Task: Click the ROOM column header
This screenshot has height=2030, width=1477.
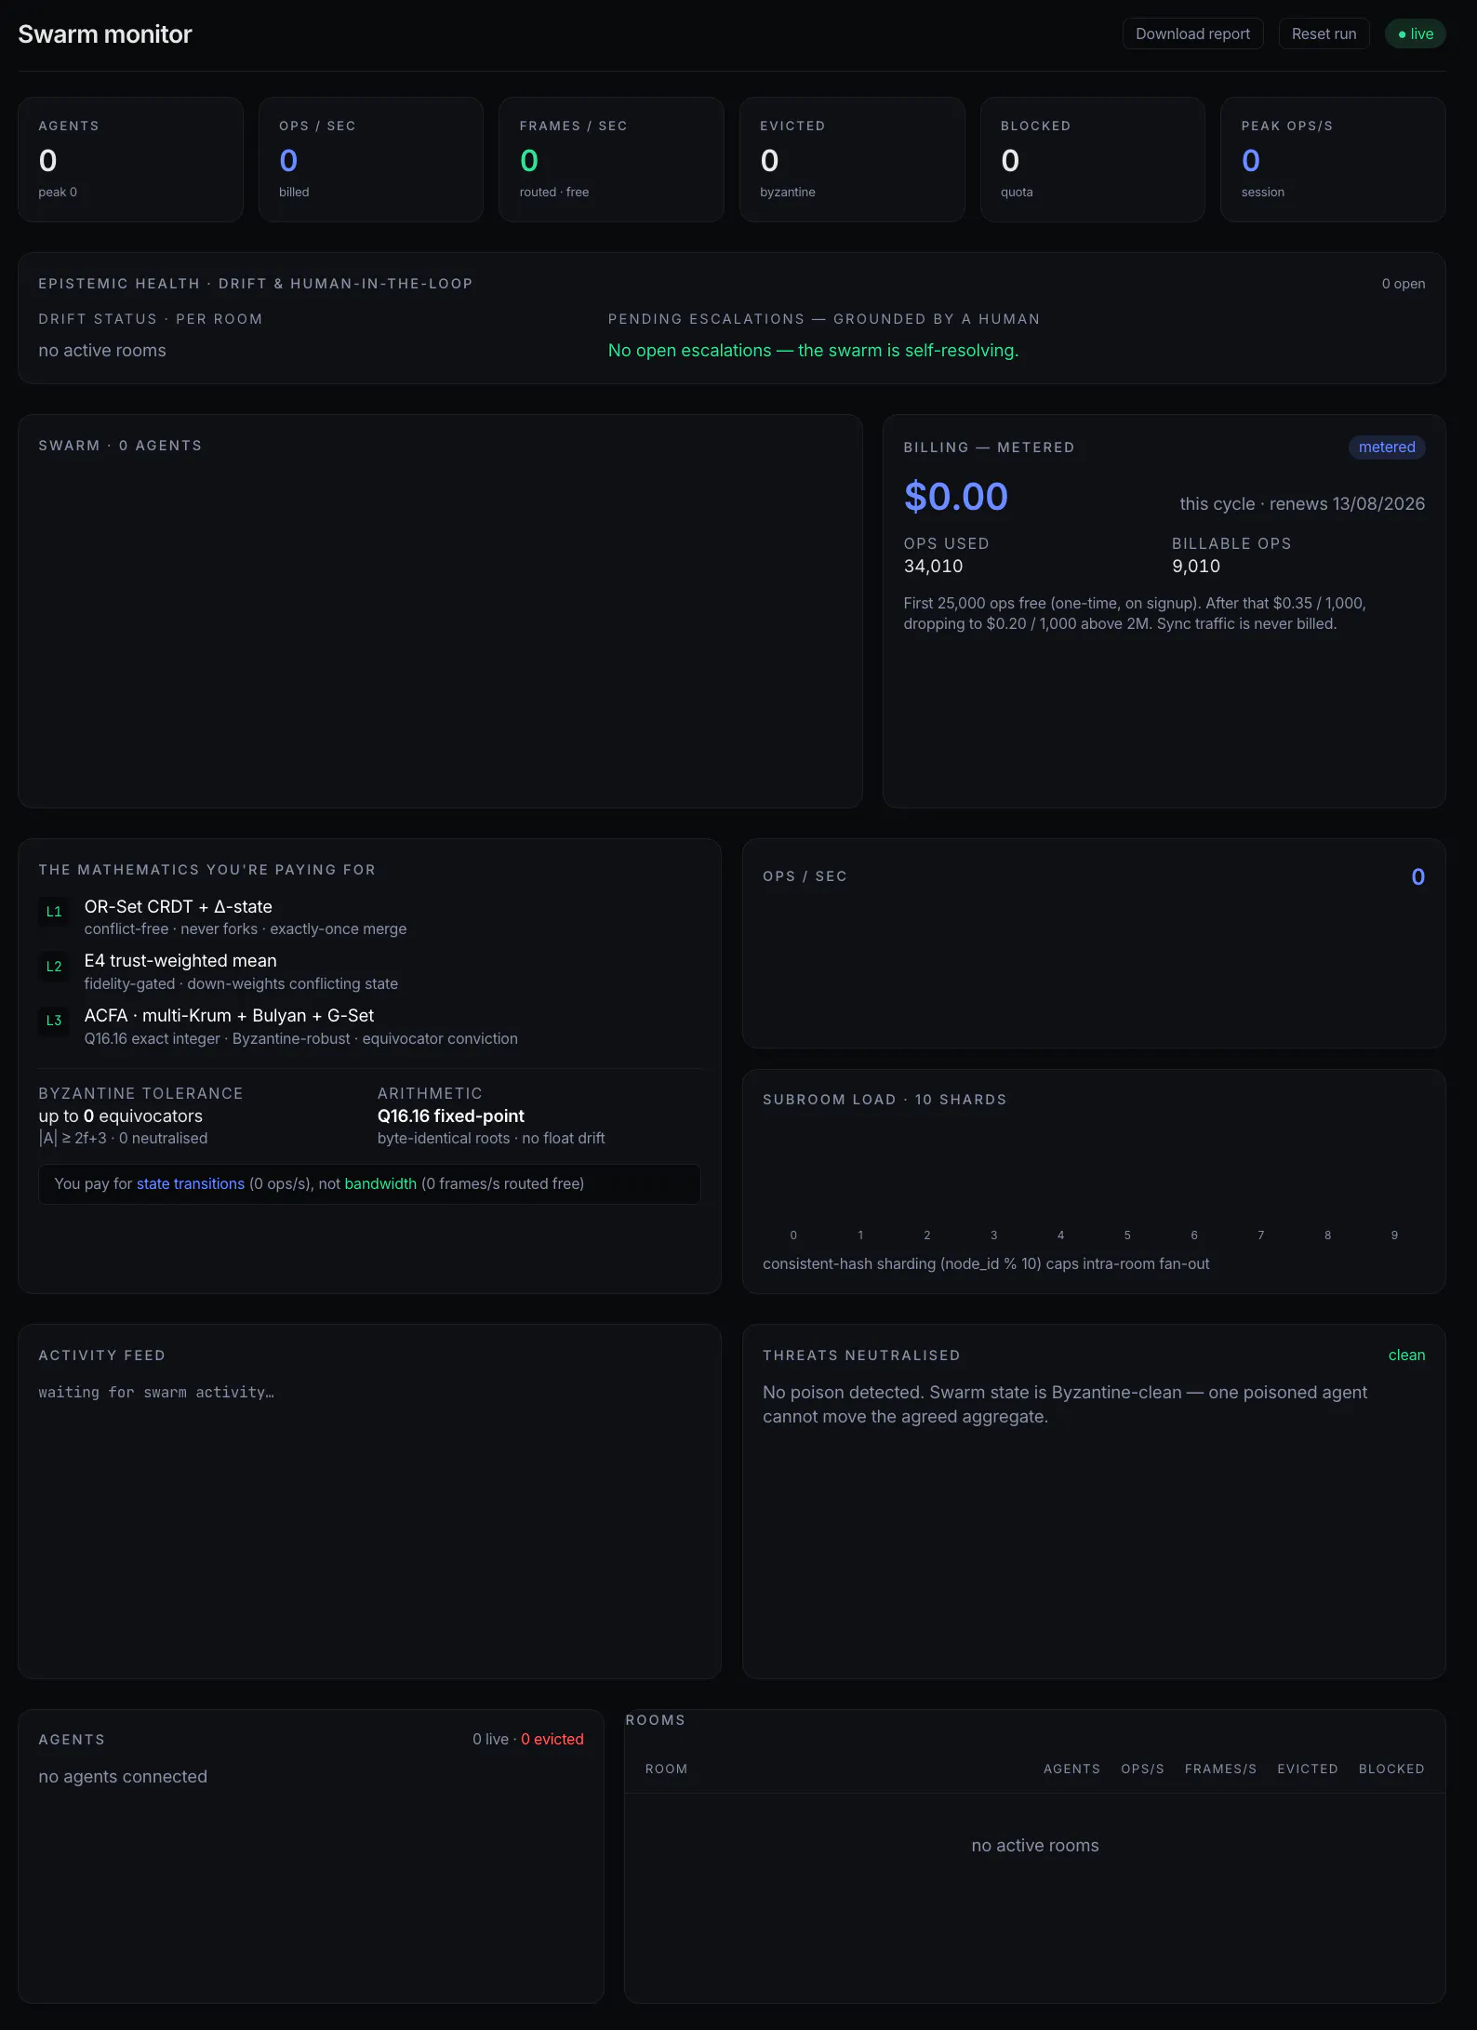Action: tap(666, 1769)
